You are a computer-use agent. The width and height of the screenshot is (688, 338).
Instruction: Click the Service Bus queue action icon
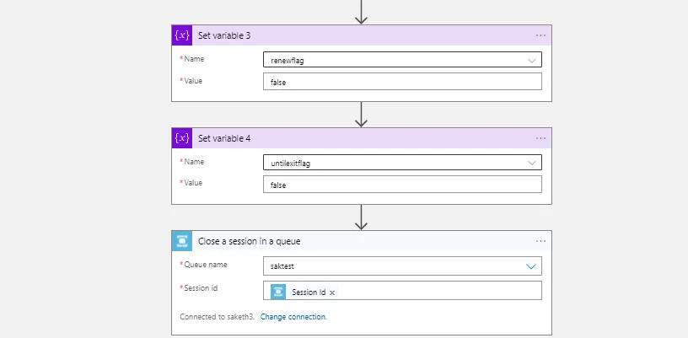(182, 241)
